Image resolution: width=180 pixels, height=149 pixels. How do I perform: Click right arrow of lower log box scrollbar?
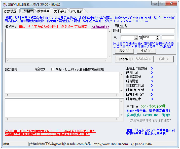coord(117,119)
